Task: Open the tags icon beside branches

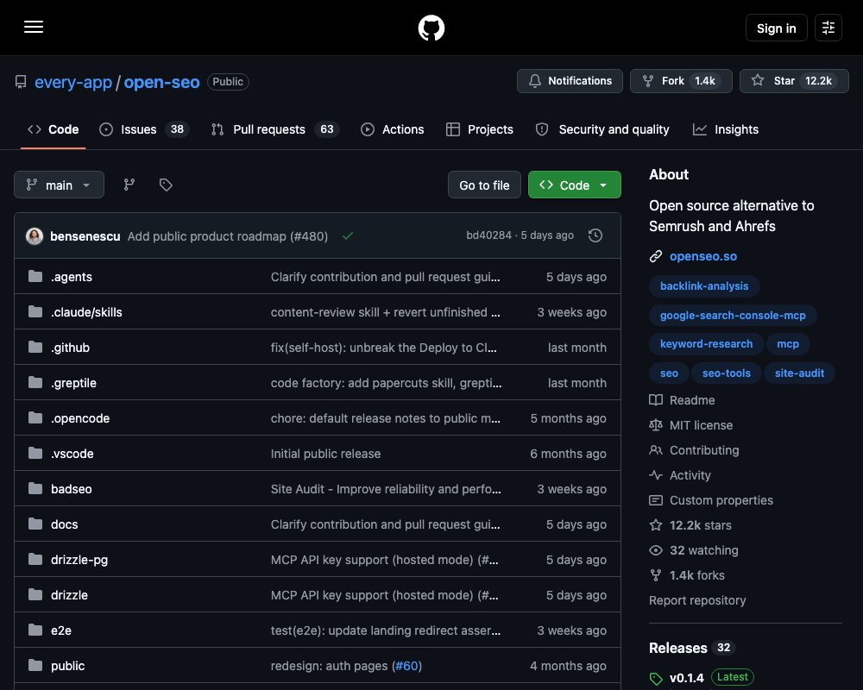Action: [x=166, y=185]
